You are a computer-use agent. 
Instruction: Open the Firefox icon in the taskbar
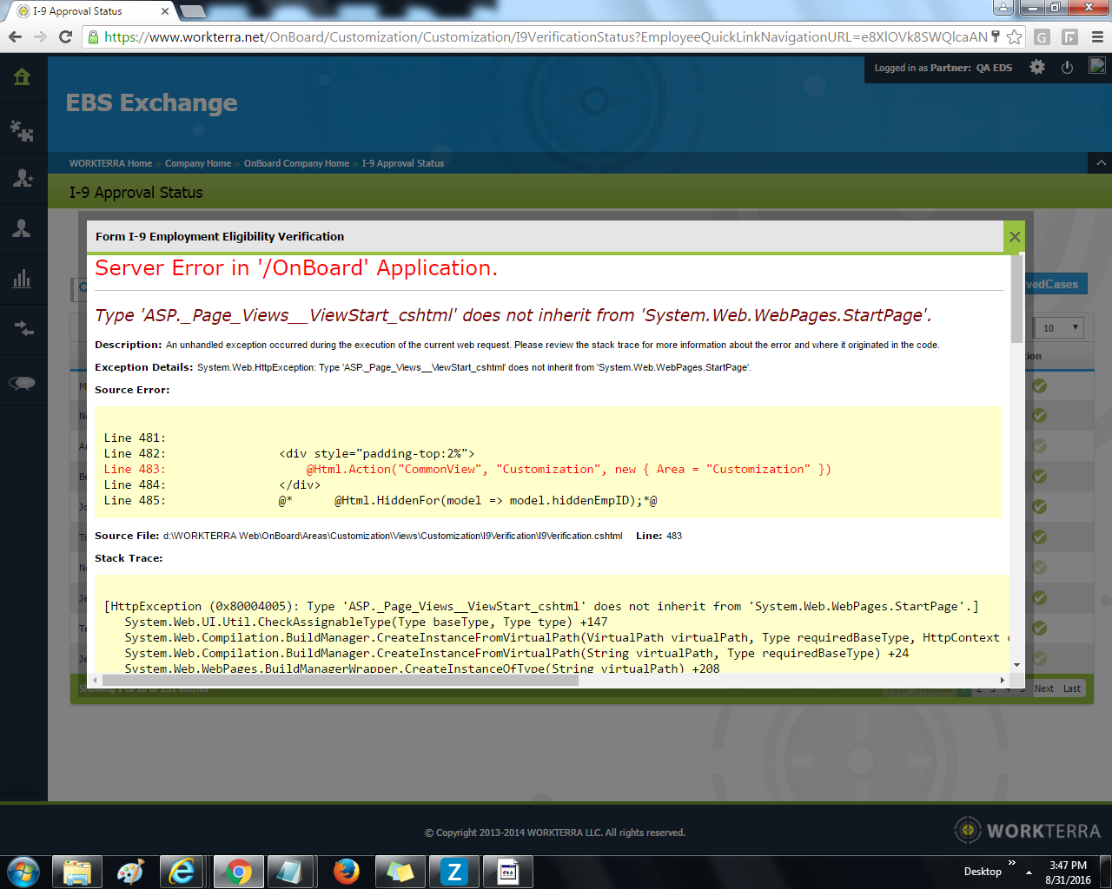pos(347,871)
